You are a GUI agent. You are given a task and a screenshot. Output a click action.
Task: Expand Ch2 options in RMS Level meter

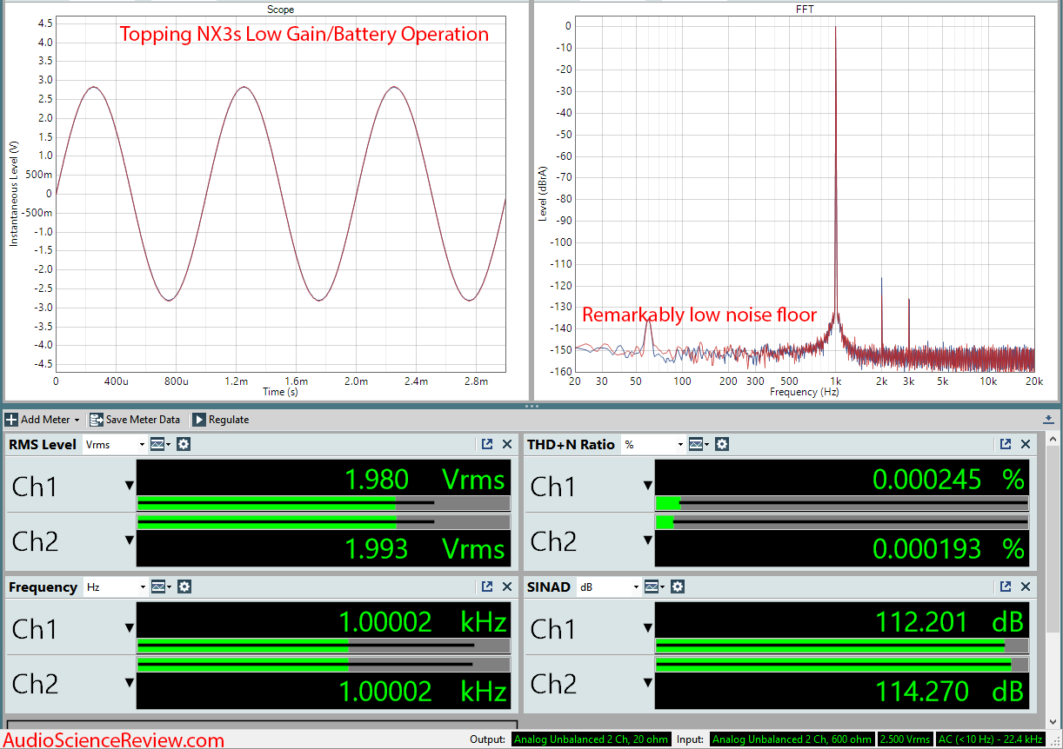[130, 540]
